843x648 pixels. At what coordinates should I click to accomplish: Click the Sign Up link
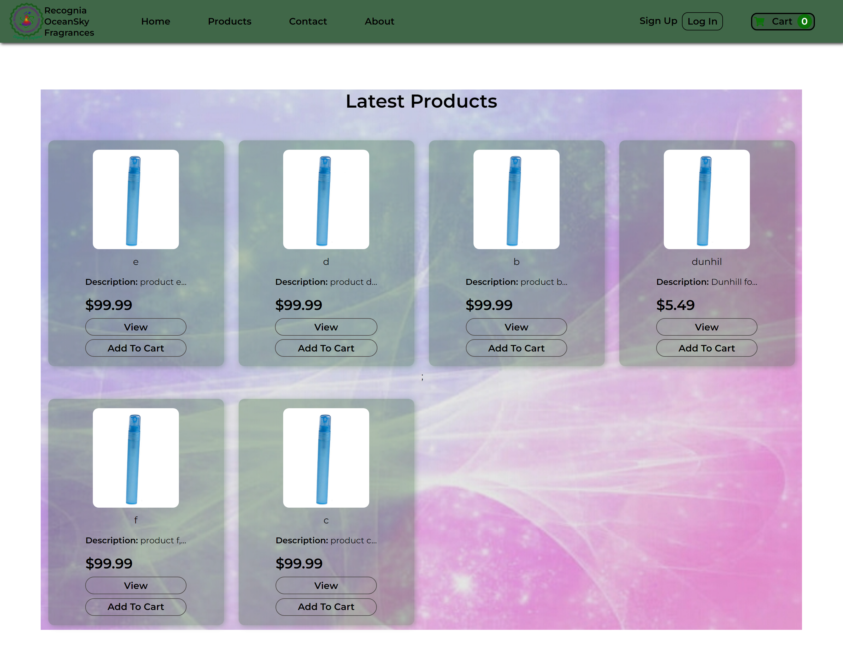[x=658, y=21]
